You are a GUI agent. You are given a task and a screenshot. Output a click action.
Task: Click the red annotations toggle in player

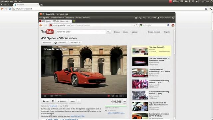pos(109,96)
